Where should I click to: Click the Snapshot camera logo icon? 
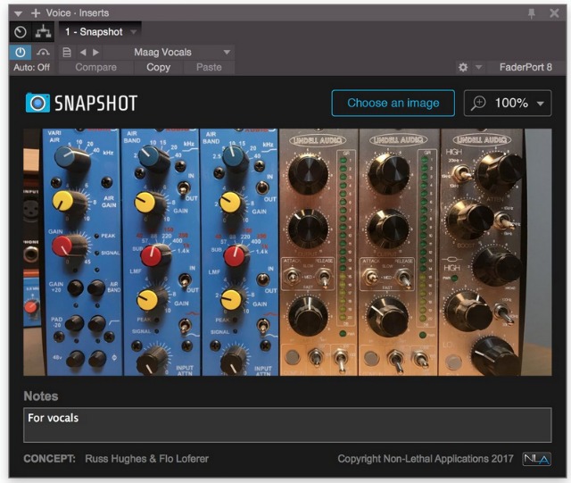point(37,103)
